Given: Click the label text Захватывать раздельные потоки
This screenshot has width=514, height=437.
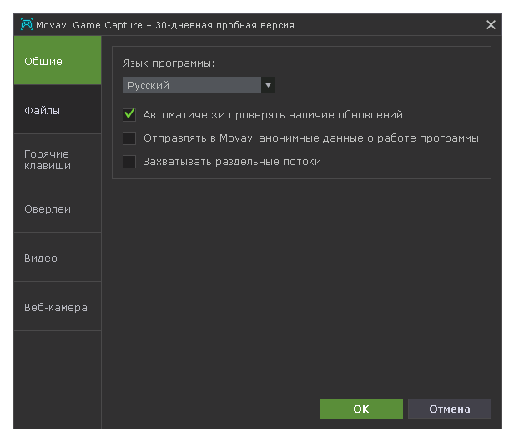Looking at the screenshot, I should pyautogui.click(x=232, y=162).
